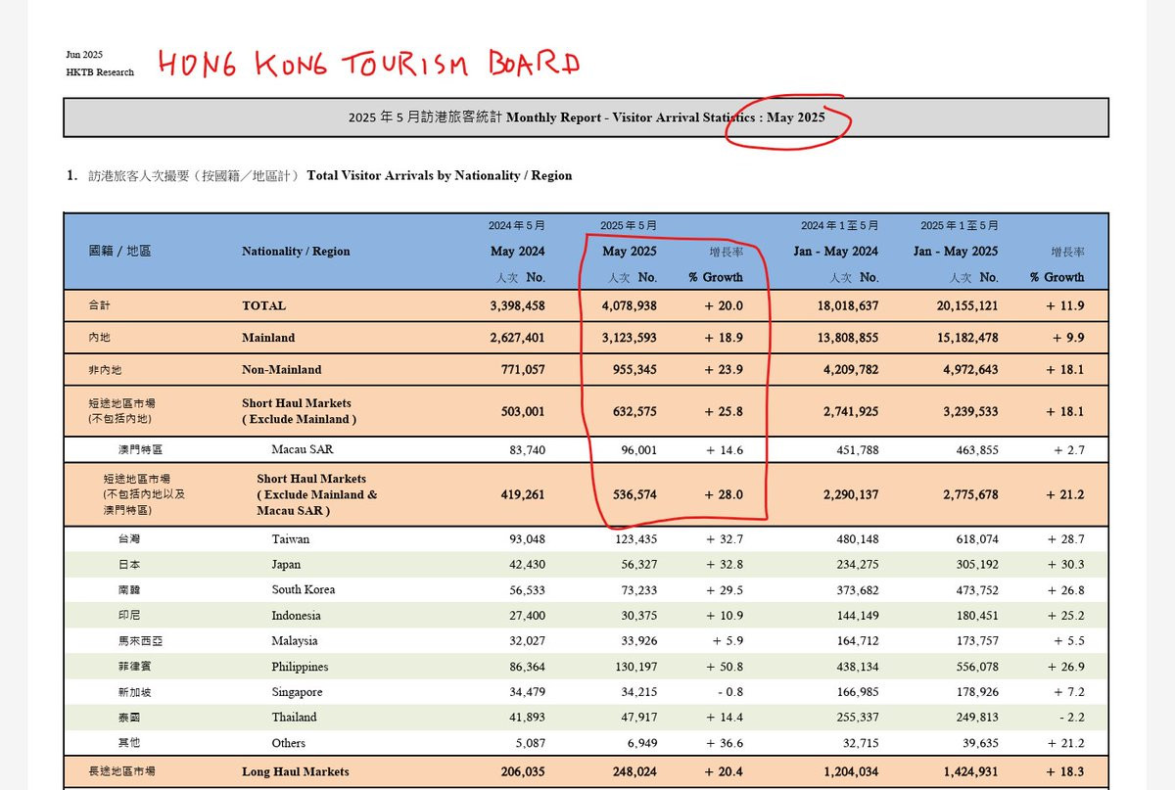Click the value 3,239,533 in Short Haul row

(x=970, y=411)
